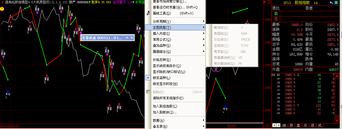The image size is (342, 129).
Task: Click the tick list scrollbar up arrow
Action: click(337, 75)
